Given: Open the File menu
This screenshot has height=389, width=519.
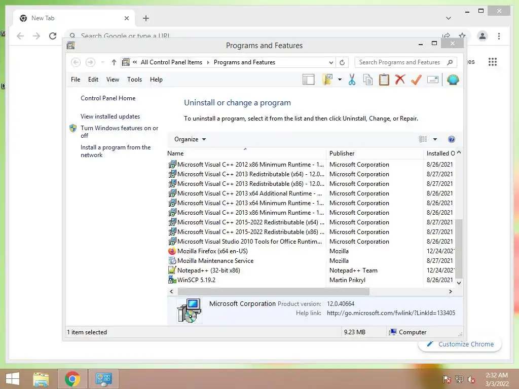Looking at the screenshot, I should pyautogui.click(x=76, y=80).
